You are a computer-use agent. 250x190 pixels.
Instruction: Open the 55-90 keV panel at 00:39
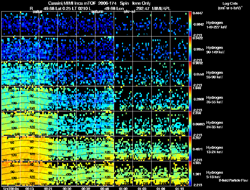pos(86,74)
